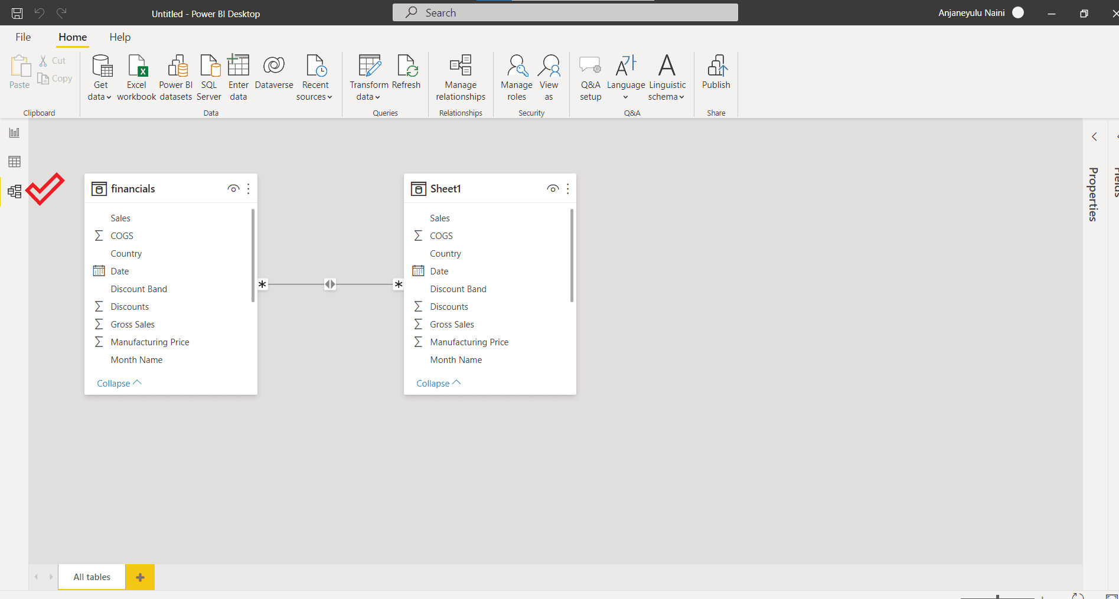Add a new layout tab with plus button
The width and height of the screenshot is (1119, 599).
pyautogui.click(x=140, y=577)
